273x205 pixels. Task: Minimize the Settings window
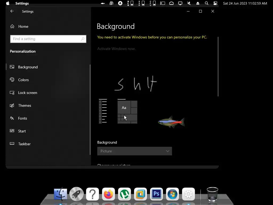tap(188, 11)
